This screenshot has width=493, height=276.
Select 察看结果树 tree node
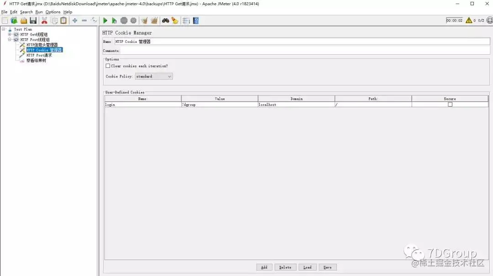pos(36,61)
